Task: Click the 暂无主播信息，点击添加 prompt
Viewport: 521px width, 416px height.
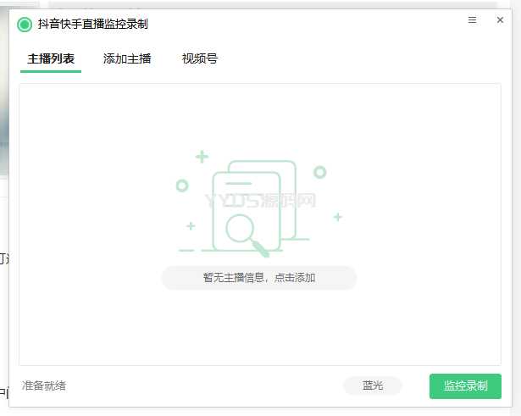Action: click(258, 278)
